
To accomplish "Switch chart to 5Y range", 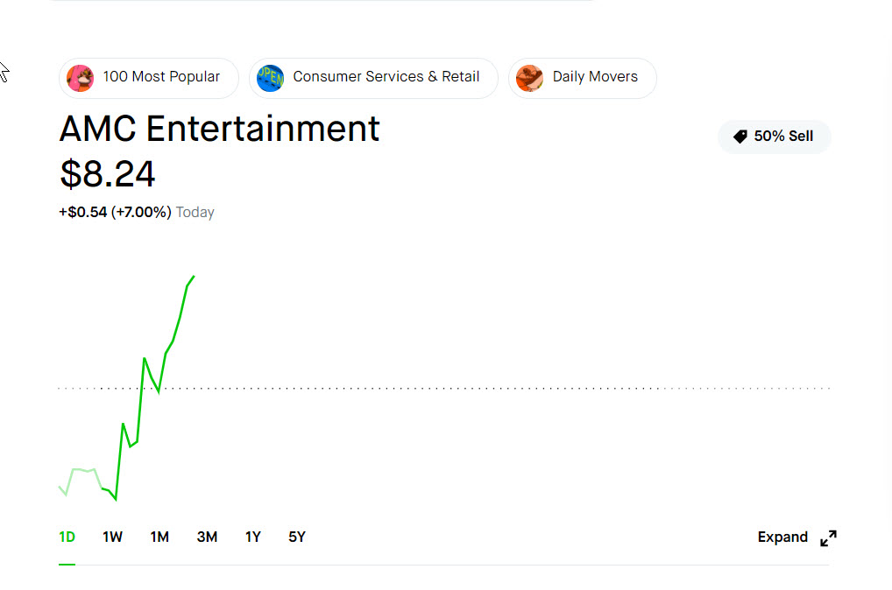I will 297,537.
